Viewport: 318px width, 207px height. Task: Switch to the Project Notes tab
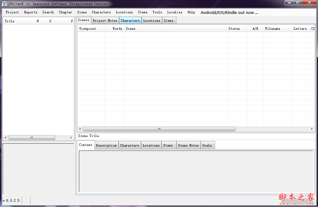[x=105, y=20]
